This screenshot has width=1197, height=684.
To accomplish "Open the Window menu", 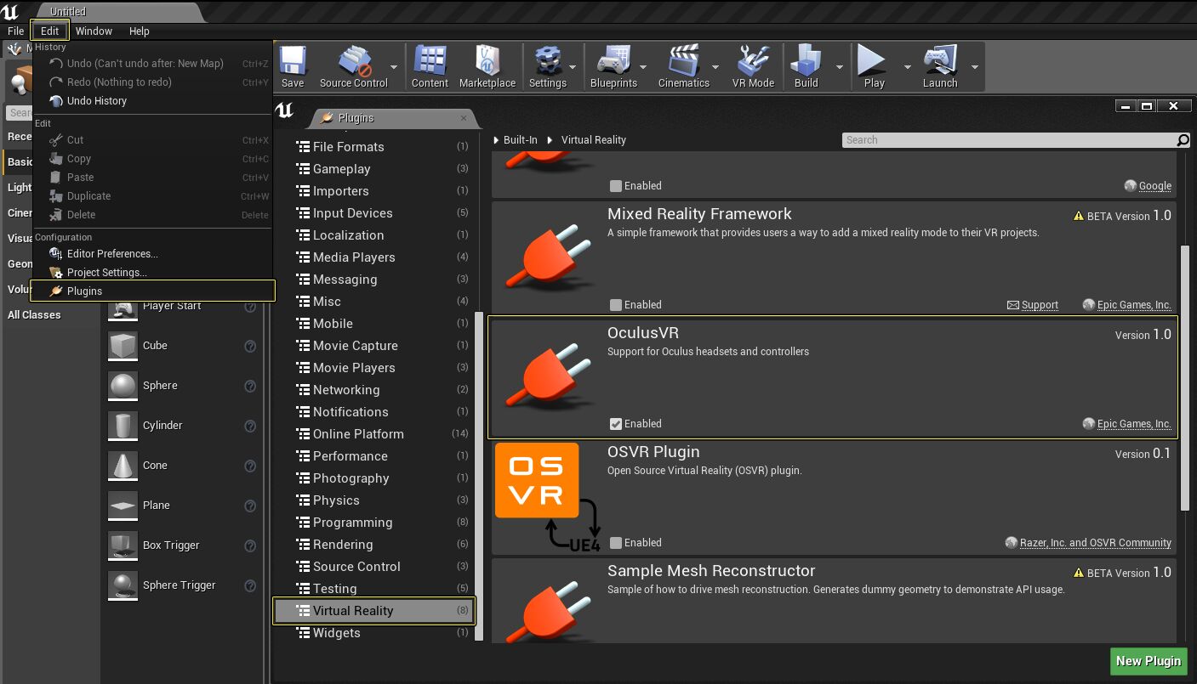I will tap(94, 31).
